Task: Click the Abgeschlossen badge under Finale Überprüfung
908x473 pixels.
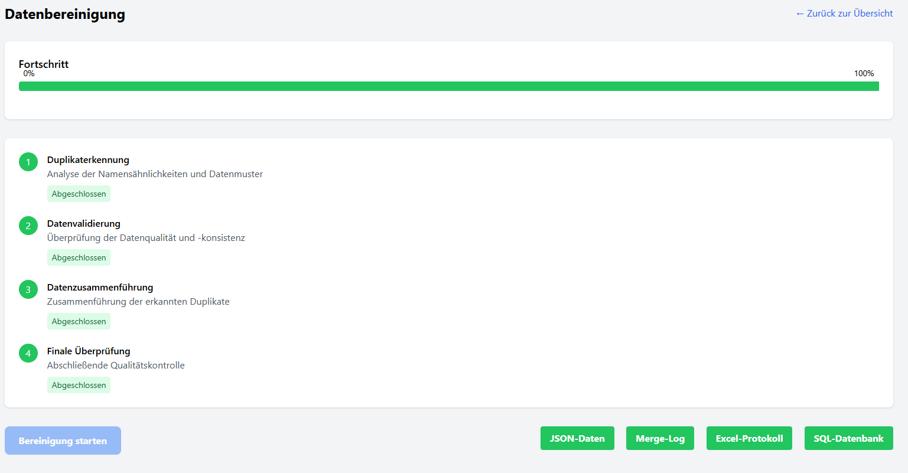Action: point(79,385)
